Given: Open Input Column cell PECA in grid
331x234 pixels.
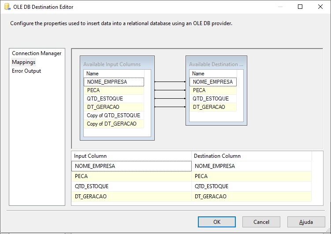Looking at the screenshot, I should (131, 176).
